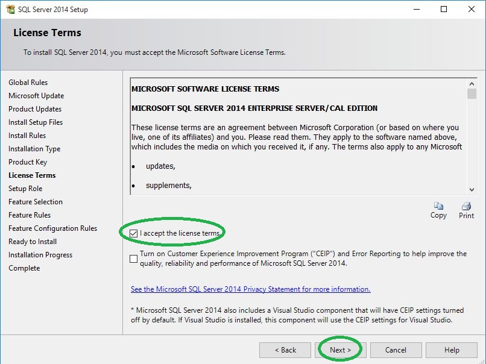Select the Feature Configuration Rules step
This screenshot has width=486, height=364.
click(53, 228)
